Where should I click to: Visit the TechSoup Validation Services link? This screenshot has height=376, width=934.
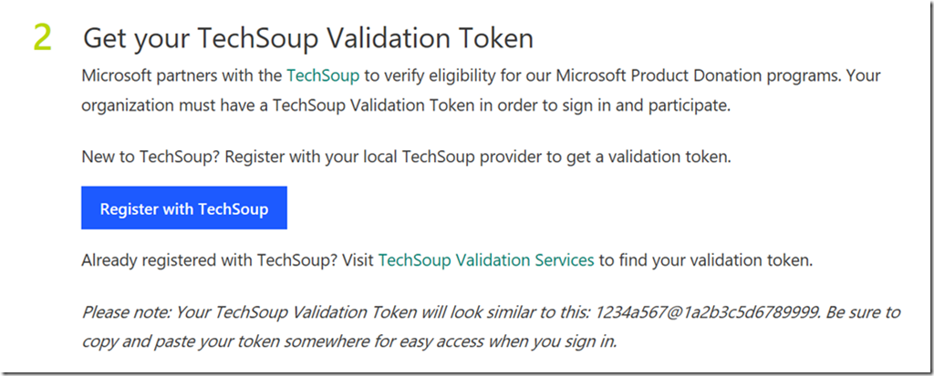[x=485, y=260]
